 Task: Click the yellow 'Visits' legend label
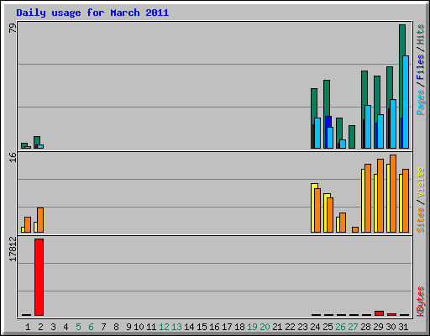[420, 182]
